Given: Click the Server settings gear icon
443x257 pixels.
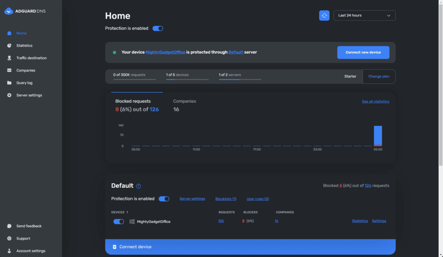Looking at the screenshot, I should (x=10, y=95).
